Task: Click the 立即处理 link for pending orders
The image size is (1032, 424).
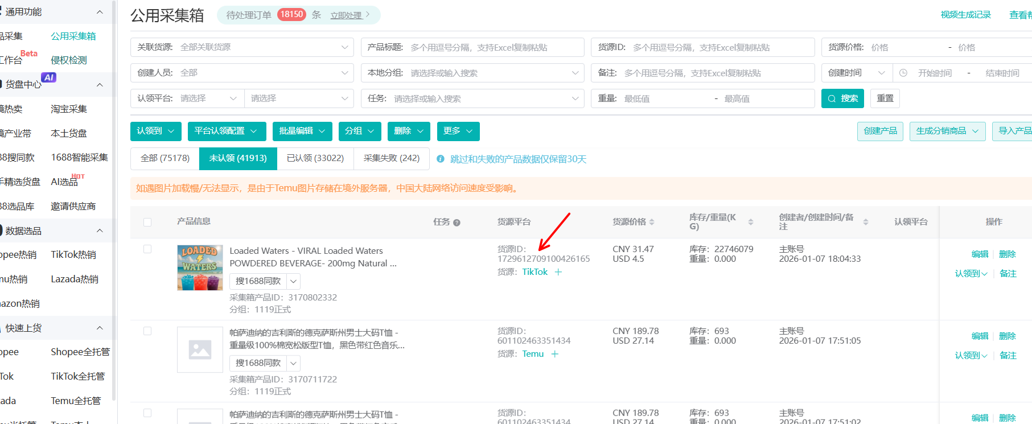Action: tap(346, 15)
